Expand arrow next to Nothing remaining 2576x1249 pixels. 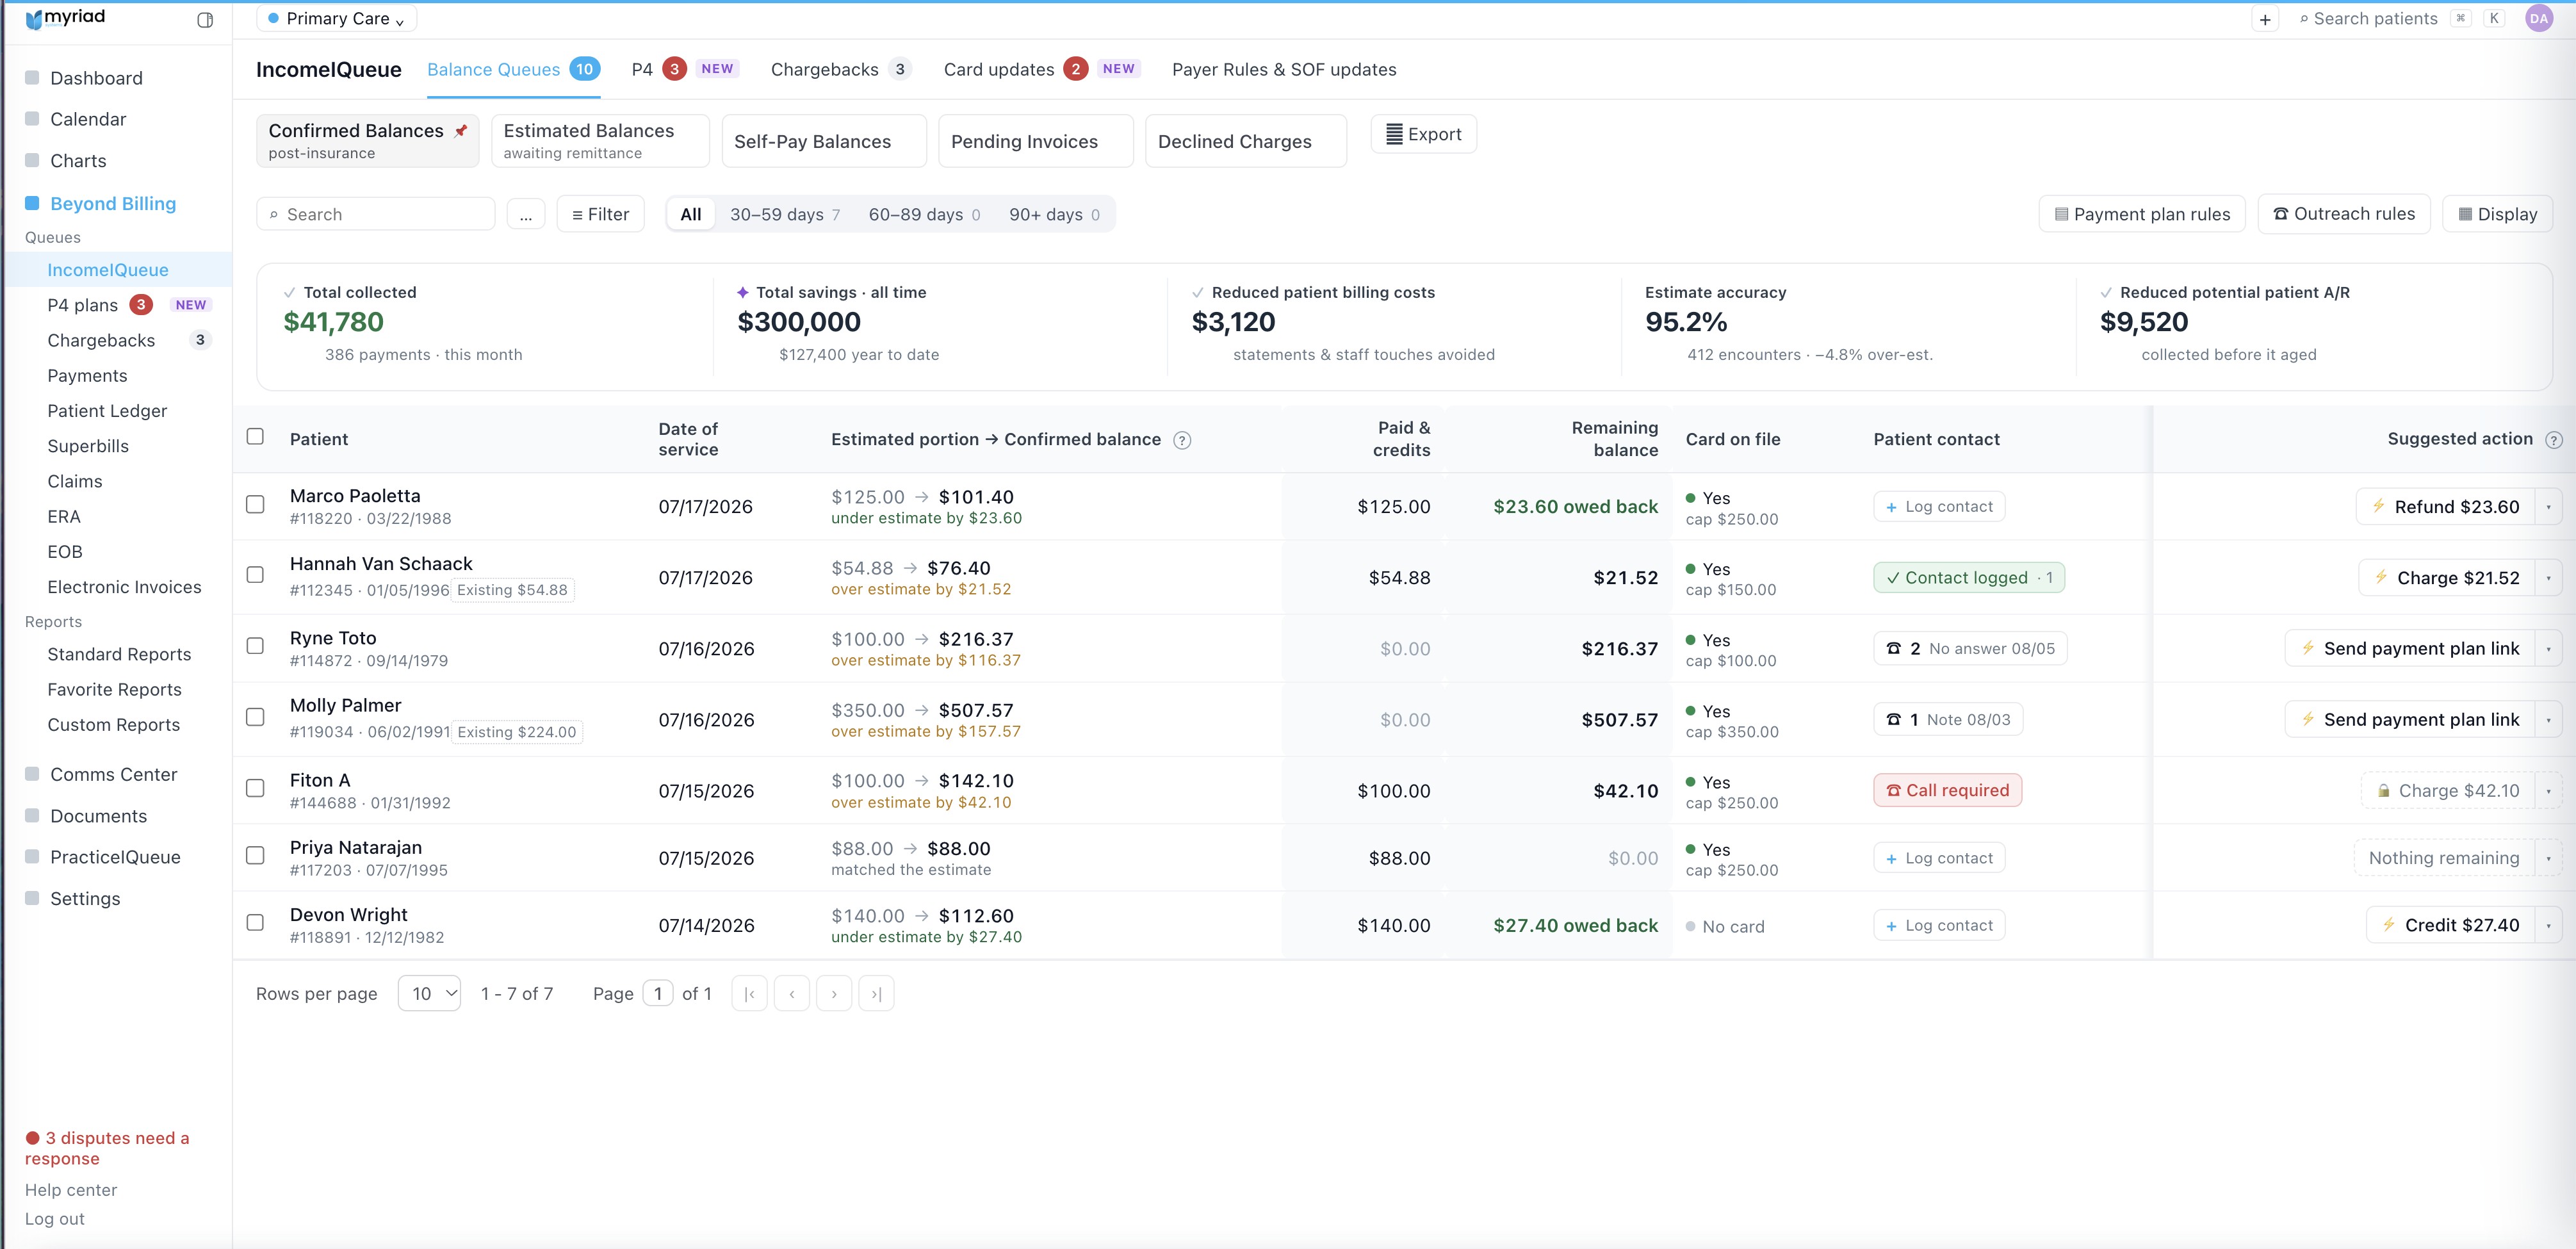coord(2548,858)
